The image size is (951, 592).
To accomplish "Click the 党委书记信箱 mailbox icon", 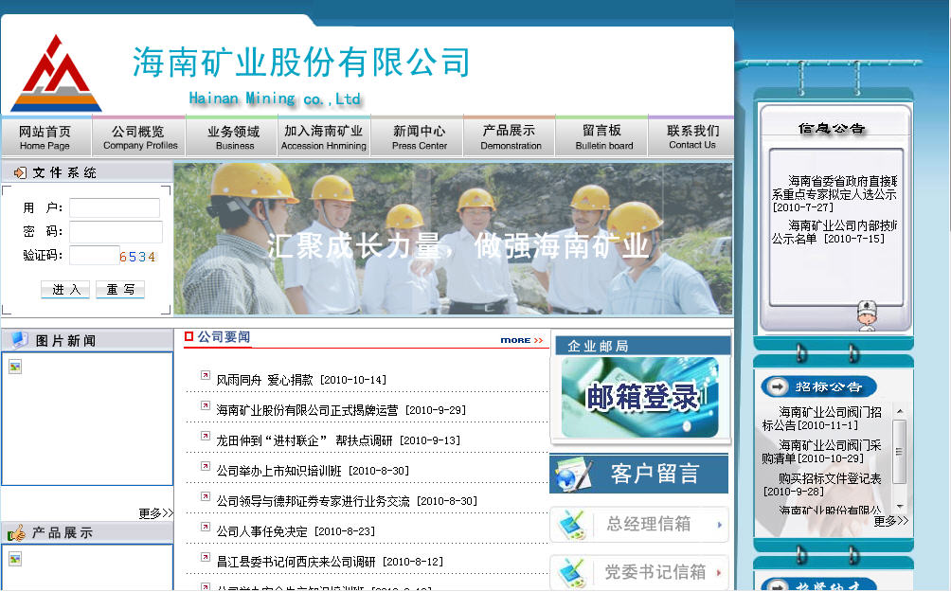I will point(571,572).
